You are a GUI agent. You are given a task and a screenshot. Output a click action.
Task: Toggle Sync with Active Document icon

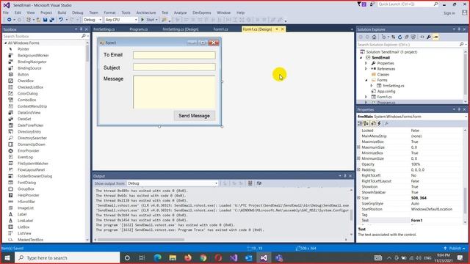[394, 37]
